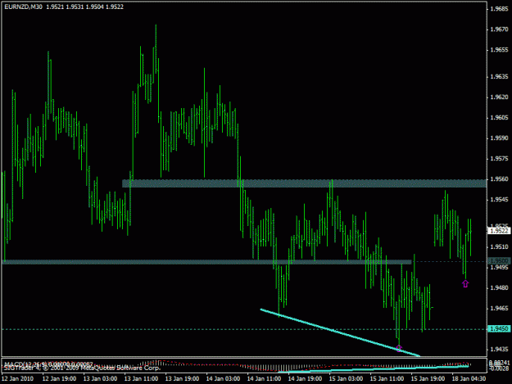Select the cyan rising trendline in MACD window
This screenshot has height=384, width=512.
(374, 369)
